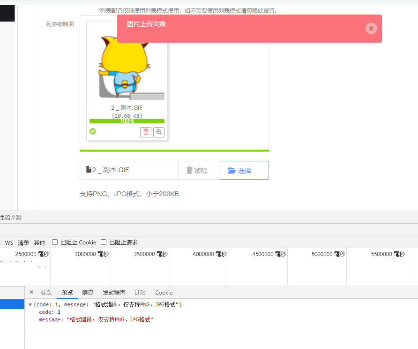This screenshot has height=349, width=418.
Task: Select 其他 network filter
Action: tap(39, 243)
